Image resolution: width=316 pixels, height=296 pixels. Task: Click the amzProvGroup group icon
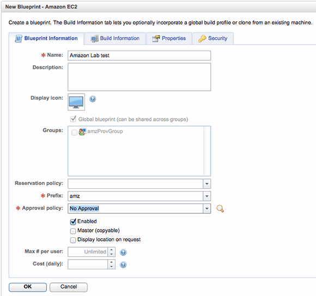click(x=82, y=132)
